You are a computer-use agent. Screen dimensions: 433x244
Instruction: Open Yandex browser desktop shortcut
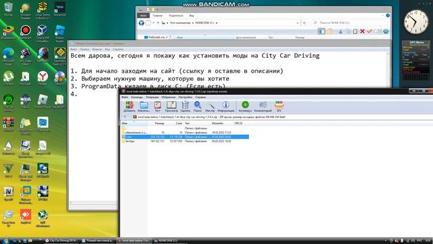click(43, 78)
